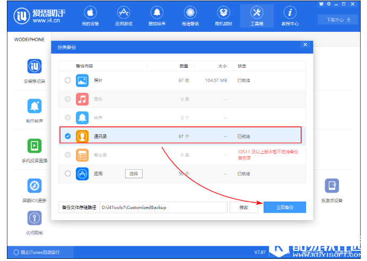Click the 选择 button for 应用

134,173
